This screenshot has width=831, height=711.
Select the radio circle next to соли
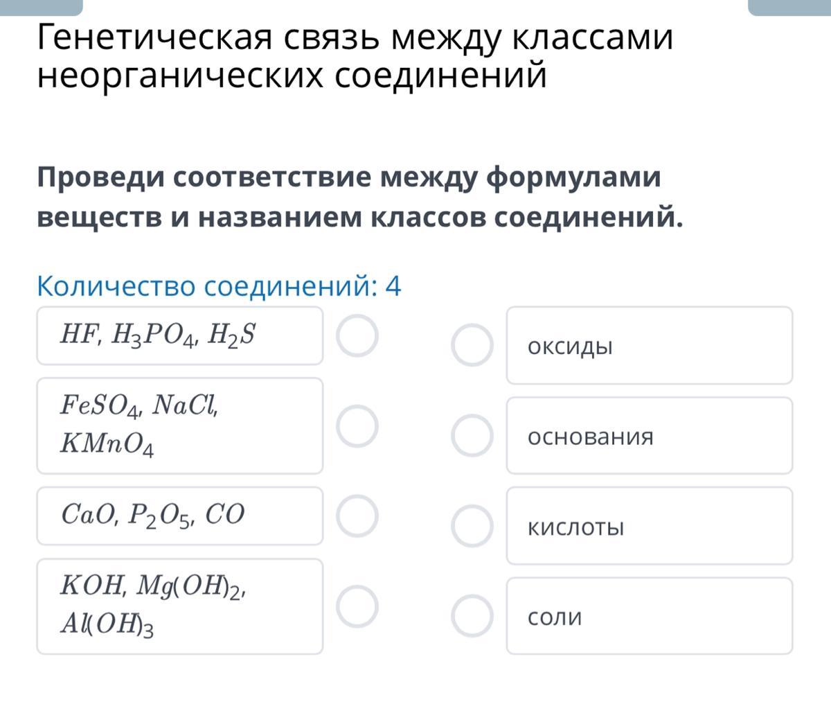(x=472, y=615)
